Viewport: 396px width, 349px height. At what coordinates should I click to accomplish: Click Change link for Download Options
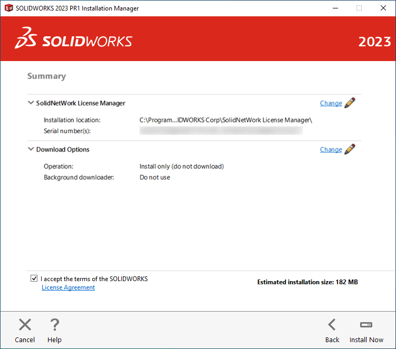coord(331,149)
